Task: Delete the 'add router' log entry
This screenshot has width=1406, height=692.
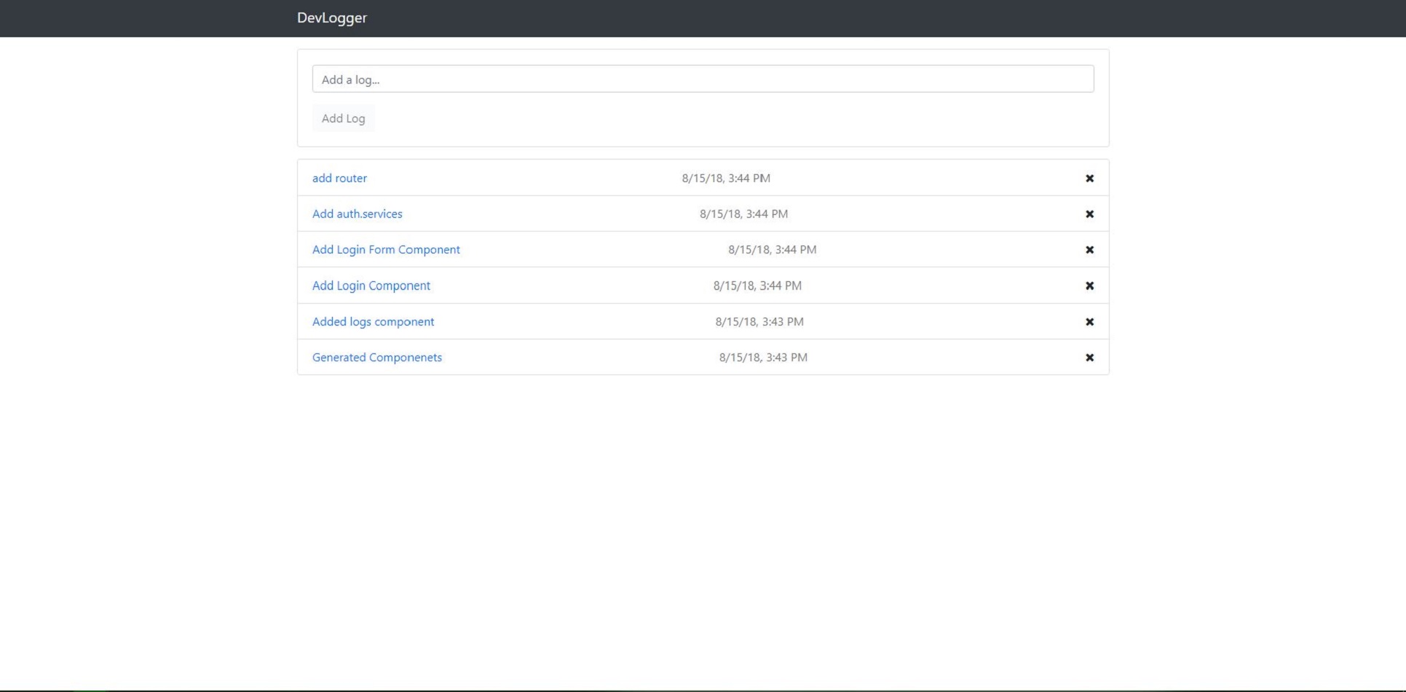Action: pyautogui.click(x=1089, y=178)
